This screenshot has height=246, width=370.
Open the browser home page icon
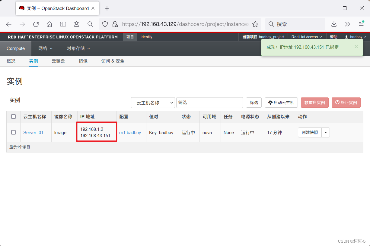click(49, 24)
